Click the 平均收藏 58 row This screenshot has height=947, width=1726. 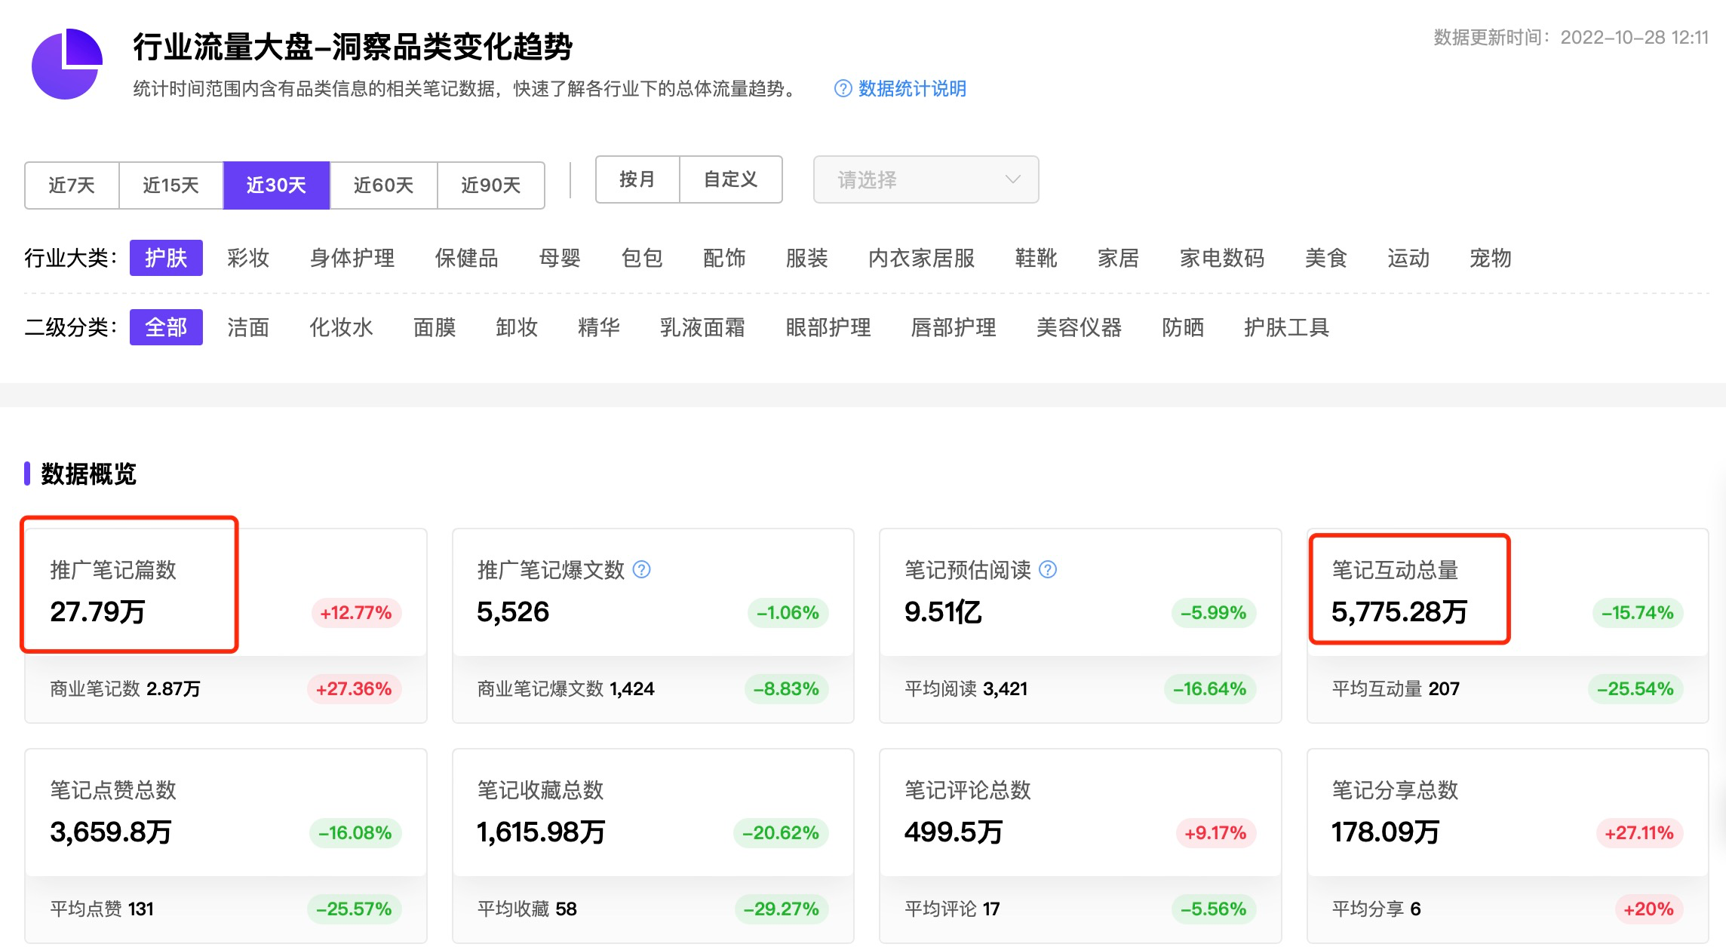[653, 909]
